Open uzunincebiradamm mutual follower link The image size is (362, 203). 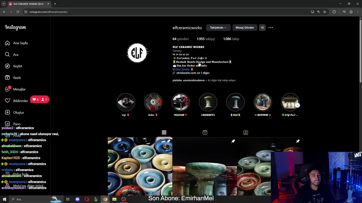194,80
